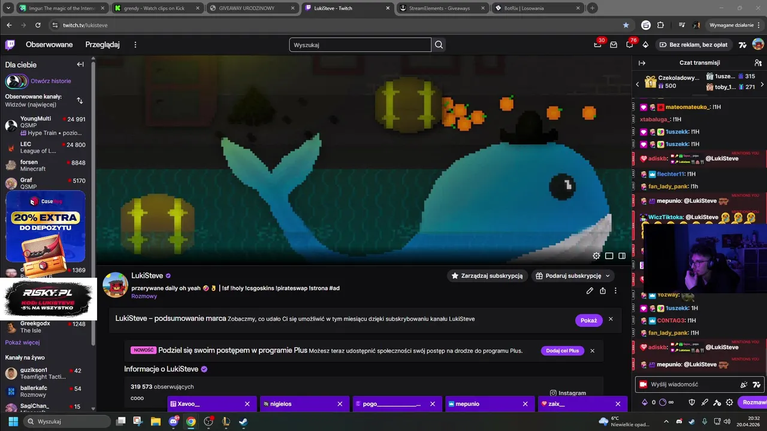The image size is (767, 431).
Task: Click Zarządzaj subskrypcją button
Action: click(487, 276)
